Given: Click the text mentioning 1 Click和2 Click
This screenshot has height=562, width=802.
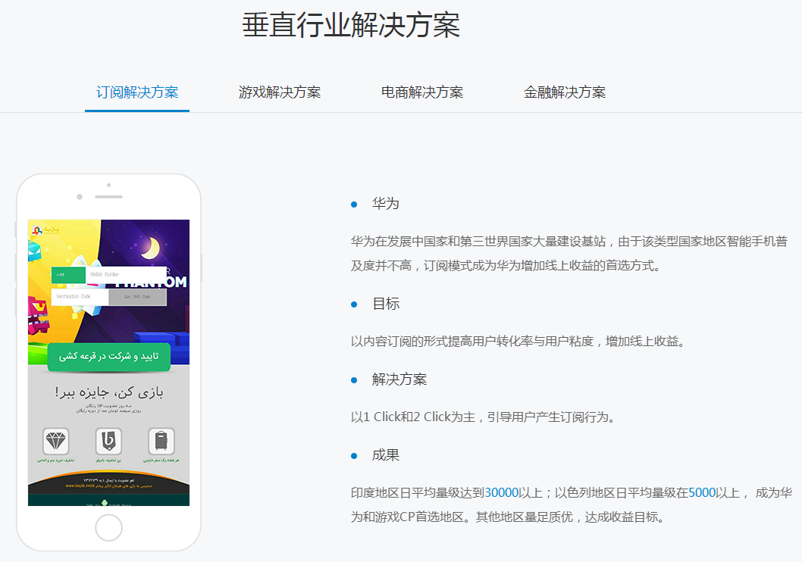Looking at the screenshot, I should (x=484, y=417).
